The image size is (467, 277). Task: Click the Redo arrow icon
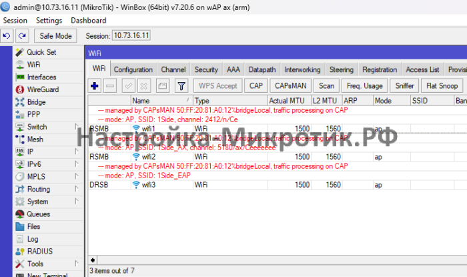pos(22,36)
